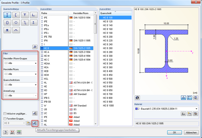
Task: Edit filter next to Inklusive ungültiger
Action: pos(35,113)
